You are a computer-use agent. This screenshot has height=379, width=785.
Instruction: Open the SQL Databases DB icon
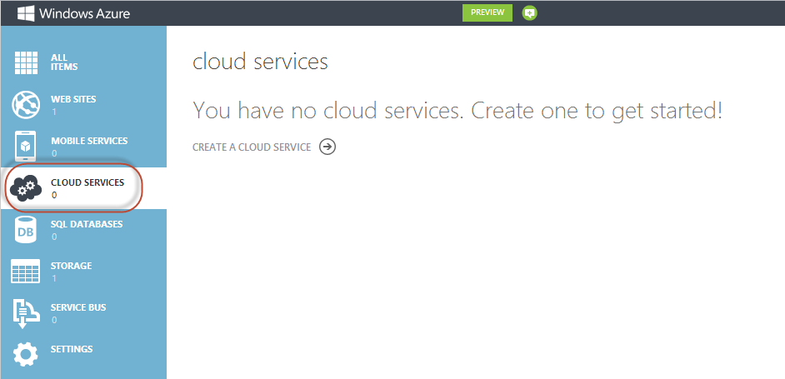(x=26, y=230)
